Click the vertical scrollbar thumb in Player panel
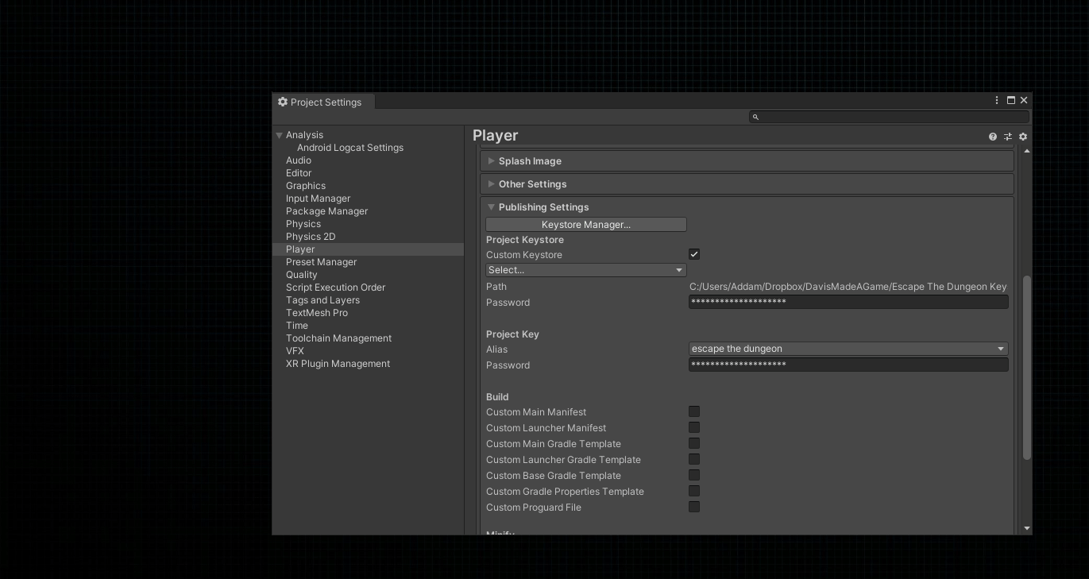1089x579 pixels. [x=1027, y=368]
